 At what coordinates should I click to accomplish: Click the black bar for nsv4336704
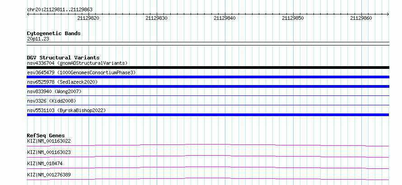click(208, 68)
